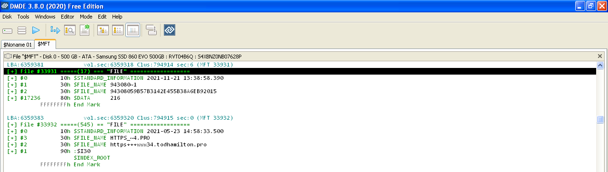Image resolution: width=608 pixels, height=172 pixels.
Task: Click the End Mark line under File #33932
Action: point(70,164)
